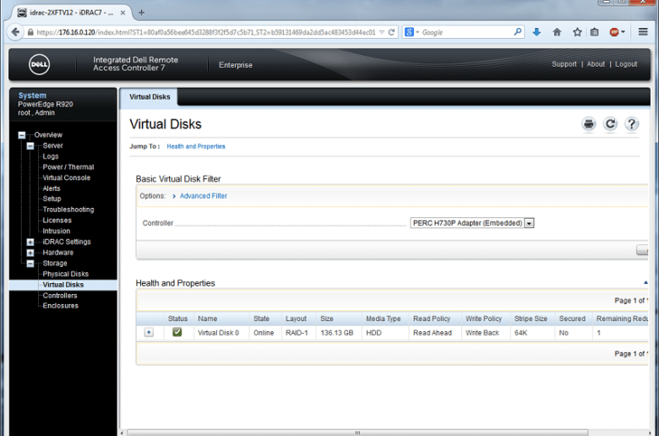
Task: Click the About link in header
Action: coord(596,64)
